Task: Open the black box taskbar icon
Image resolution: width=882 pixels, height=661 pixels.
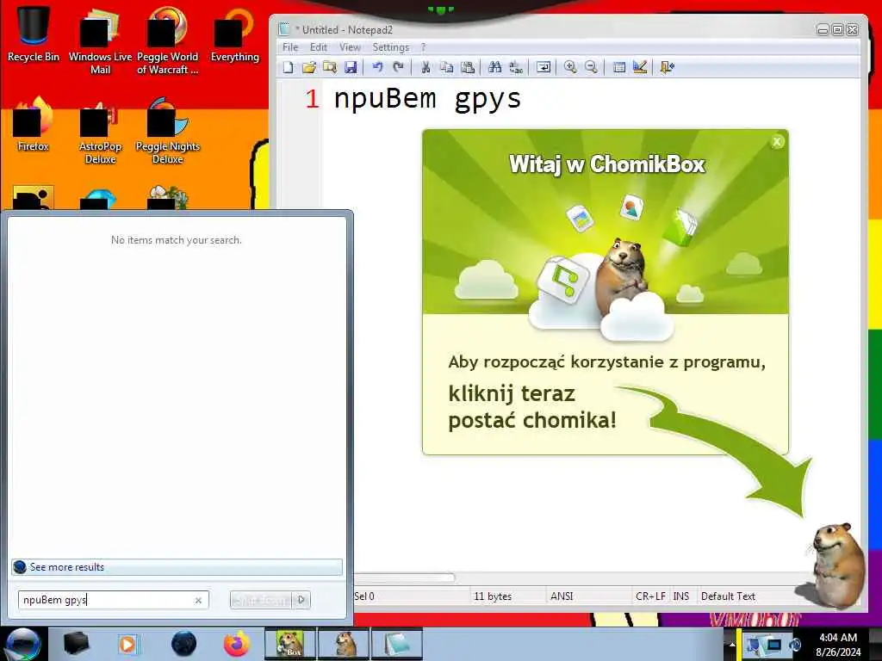Action: [x=77, y=644]
